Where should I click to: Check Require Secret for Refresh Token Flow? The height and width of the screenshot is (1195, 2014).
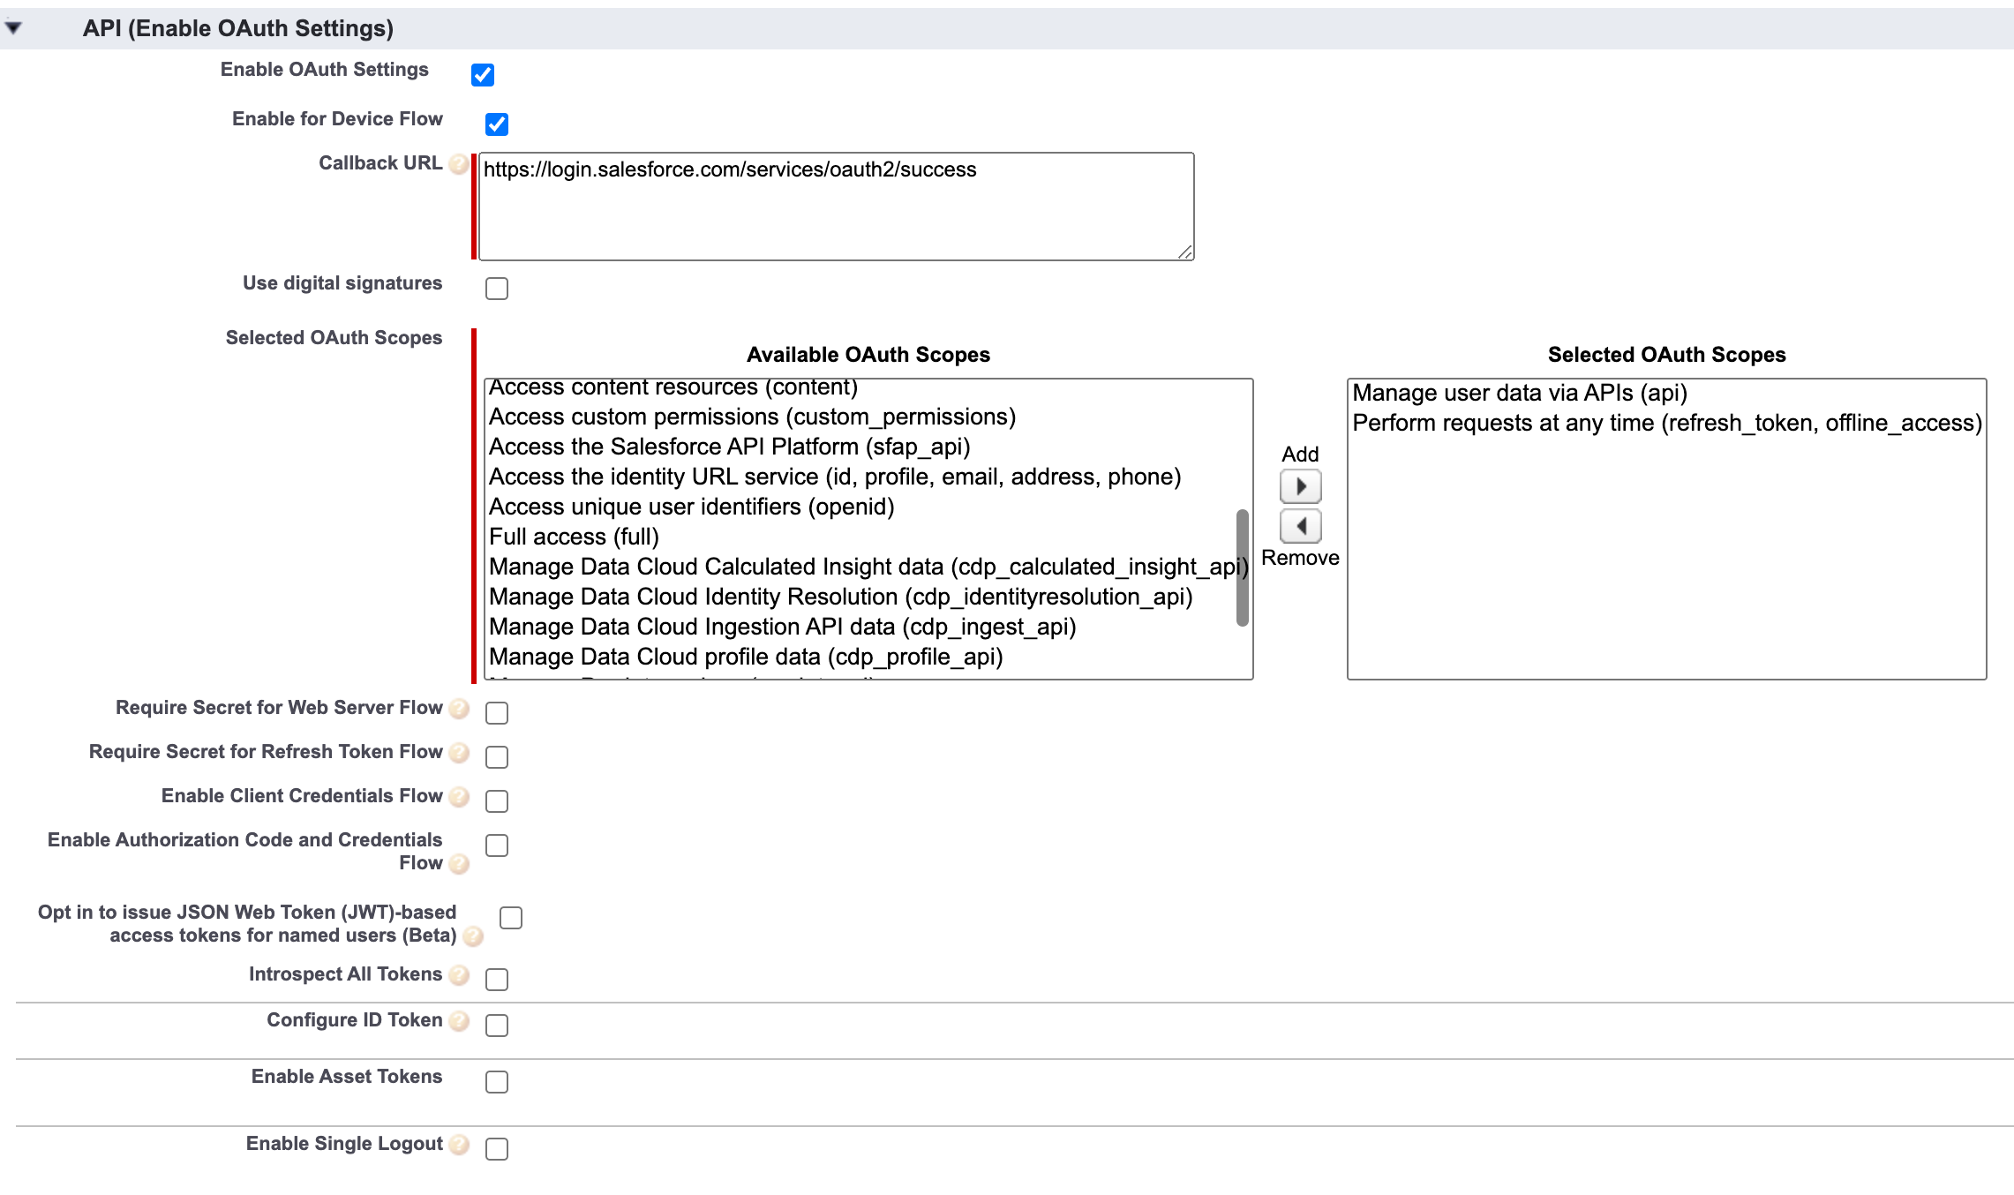497,757
